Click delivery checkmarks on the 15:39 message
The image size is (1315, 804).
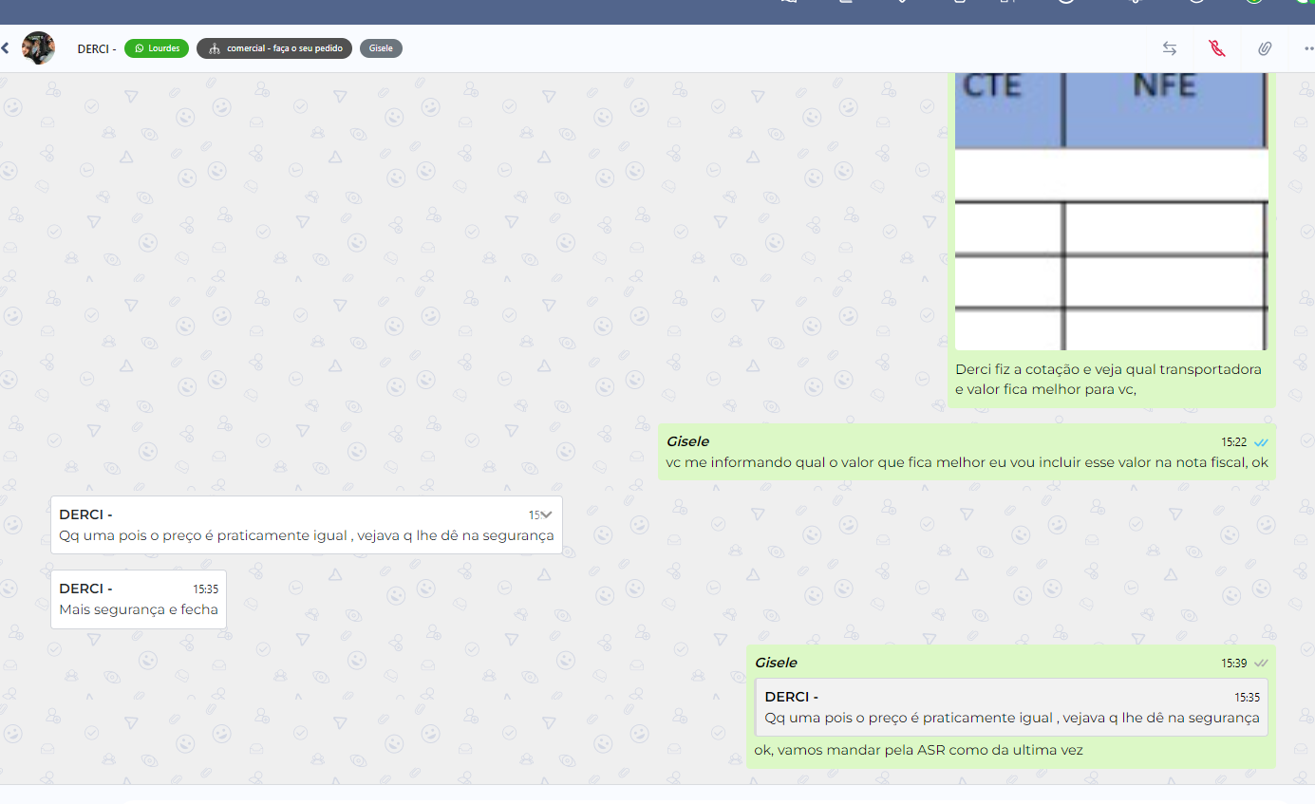[1261, 663]
